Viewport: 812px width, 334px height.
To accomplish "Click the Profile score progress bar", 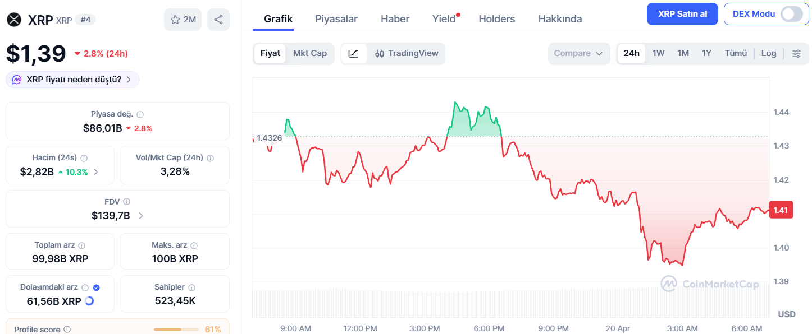I will click(176, 330).
